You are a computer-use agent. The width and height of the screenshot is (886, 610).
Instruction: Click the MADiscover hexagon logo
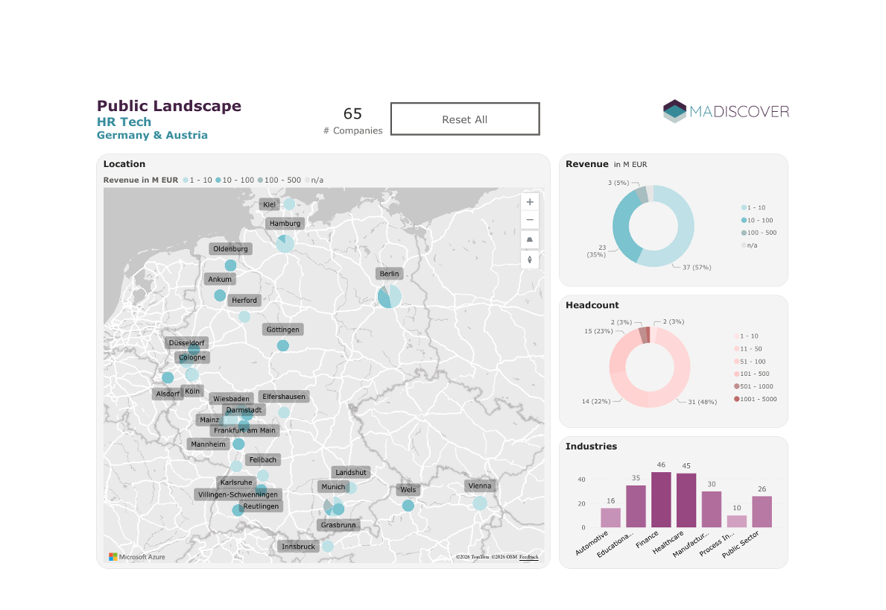point(674,111)
